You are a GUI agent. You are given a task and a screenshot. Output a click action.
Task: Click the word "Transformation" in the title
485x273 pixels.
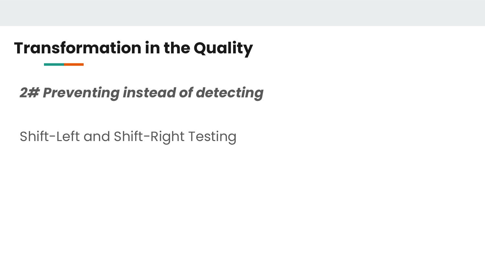[x=78, y=48]
